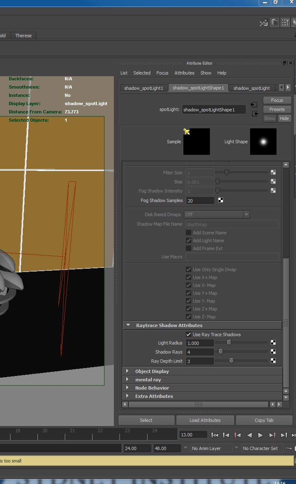Click the go to output connection icon
296x484 pixels.
pyautogui.click(x=255, y=113)
